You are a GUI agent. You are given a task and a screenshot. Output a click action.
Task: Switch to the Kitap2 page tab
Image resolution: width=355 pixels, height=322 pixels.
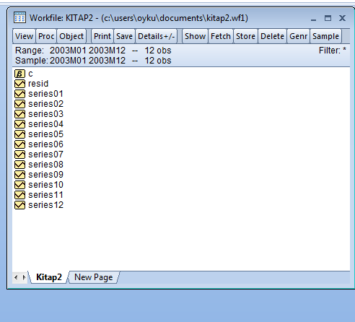coord(49,277)
